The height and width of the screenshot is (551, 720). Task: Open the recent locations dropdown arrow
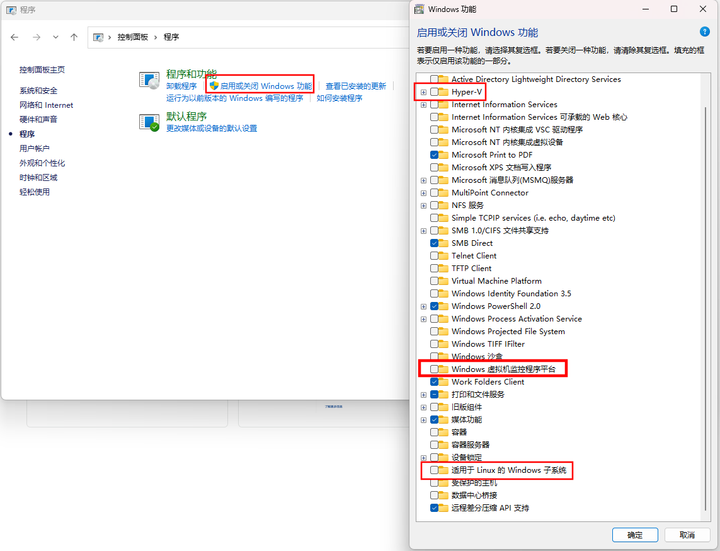(x=55, y=37)
